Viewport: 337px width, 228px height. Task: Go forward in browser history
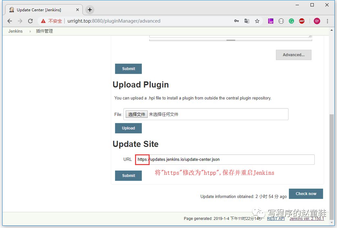tap(20, 21)
